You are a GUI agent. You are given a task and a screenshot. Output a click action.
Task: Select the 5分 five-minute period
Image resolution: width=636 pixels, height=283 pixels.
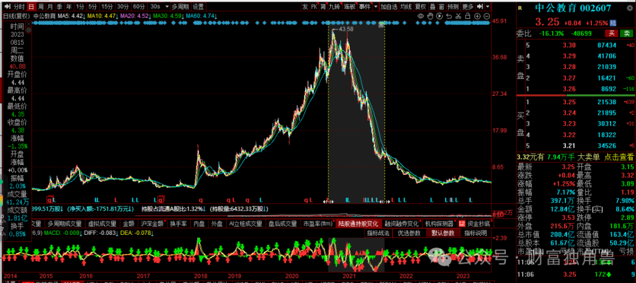click(x=92, y=6)
